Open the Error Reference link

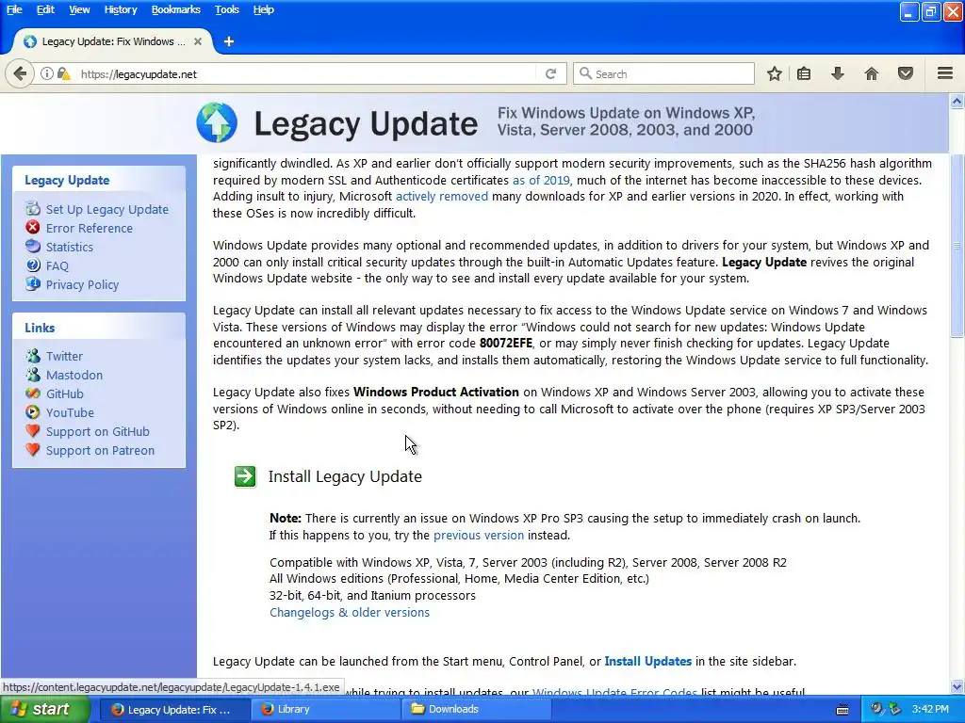tap(90, 228)
